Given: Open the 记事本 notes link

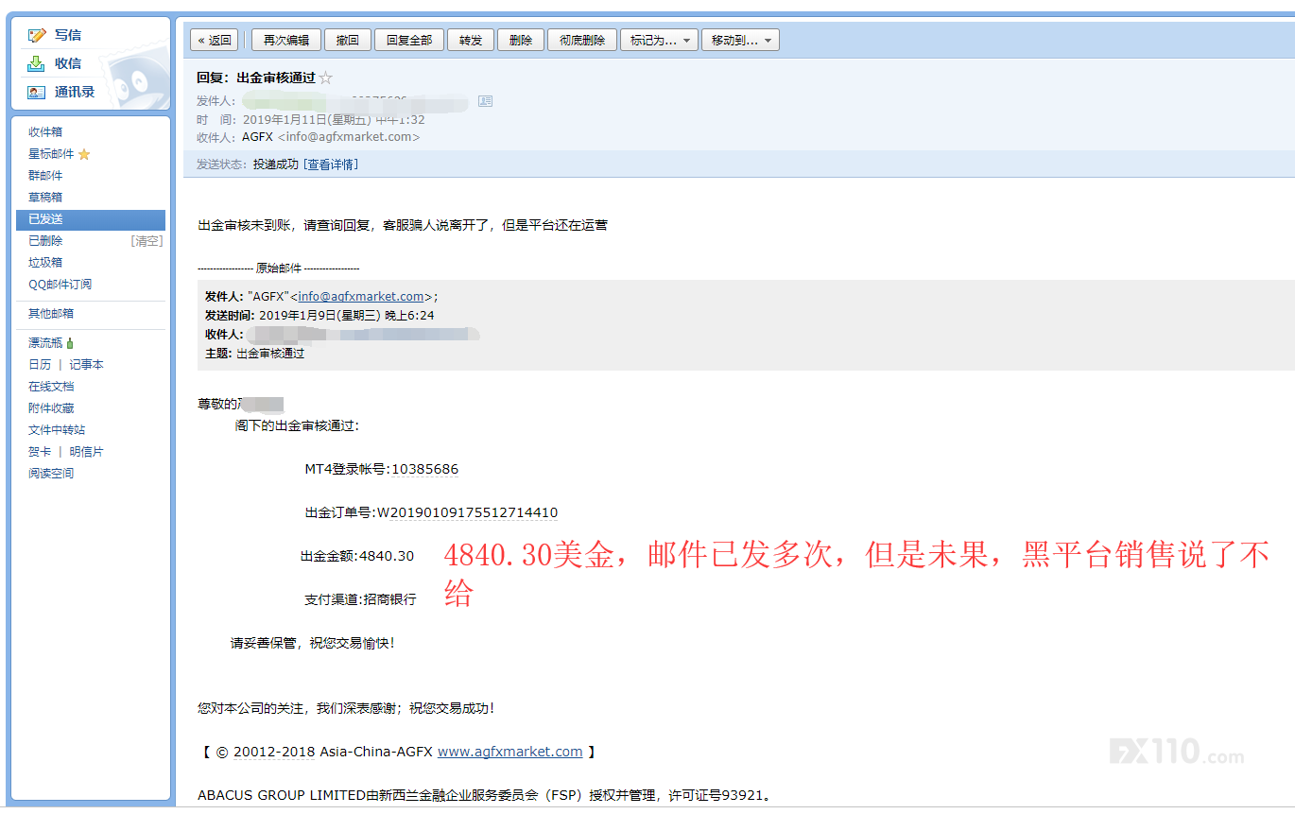Looking at the screenshot, I should click(x=86, y=365).
